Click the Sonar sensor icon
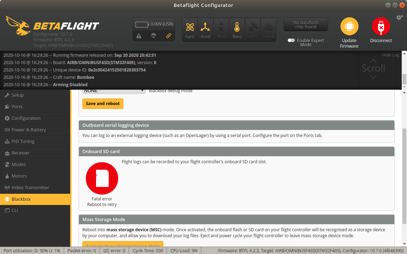This screenshot has width=407, height=254. 269,27
